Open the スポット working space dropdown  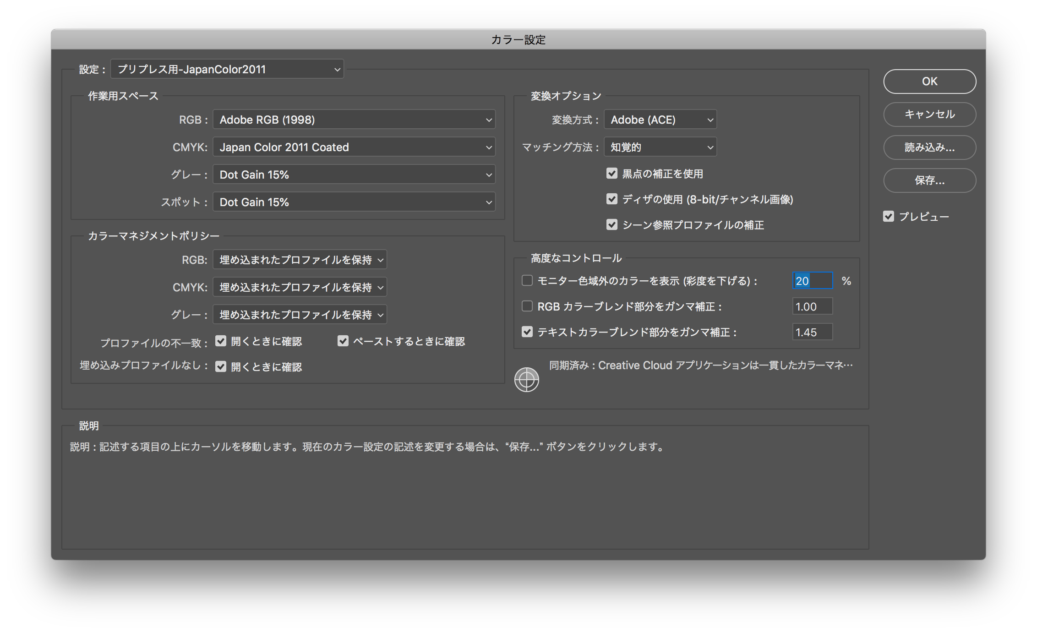point(354,202)
